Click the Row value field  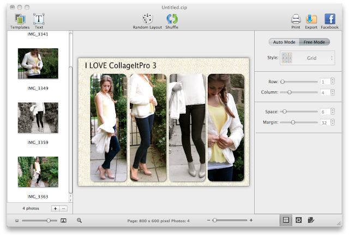coord(325,82)
